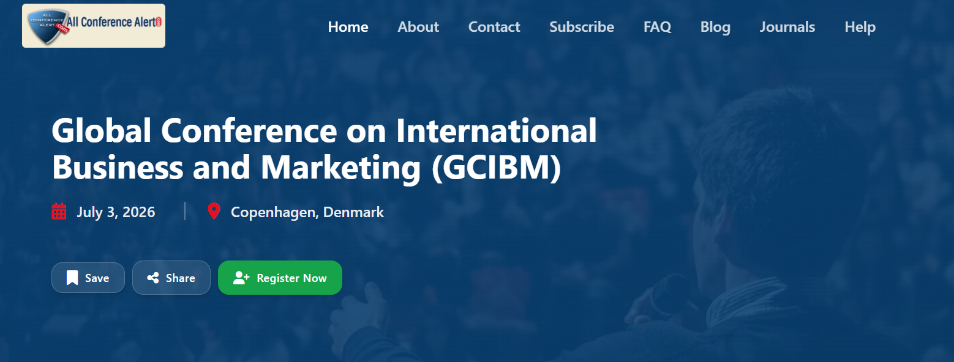
Task: Go to the Home menu item
Action: pos(348,27)
